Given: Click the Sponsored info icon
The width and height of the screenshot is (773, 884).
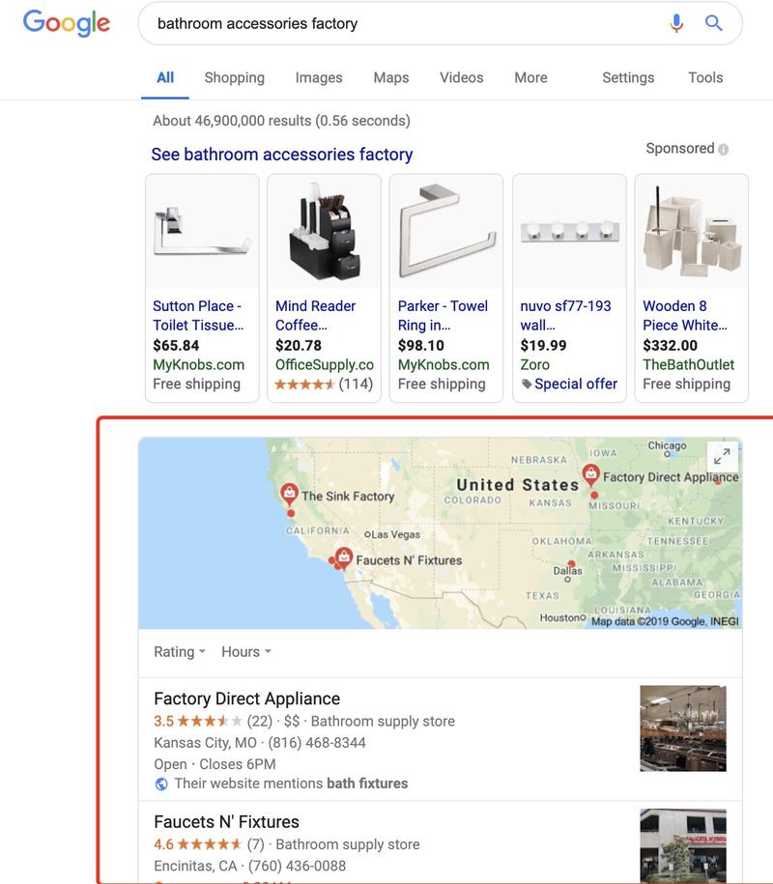Looking at the screenshot, I should 724,150.
